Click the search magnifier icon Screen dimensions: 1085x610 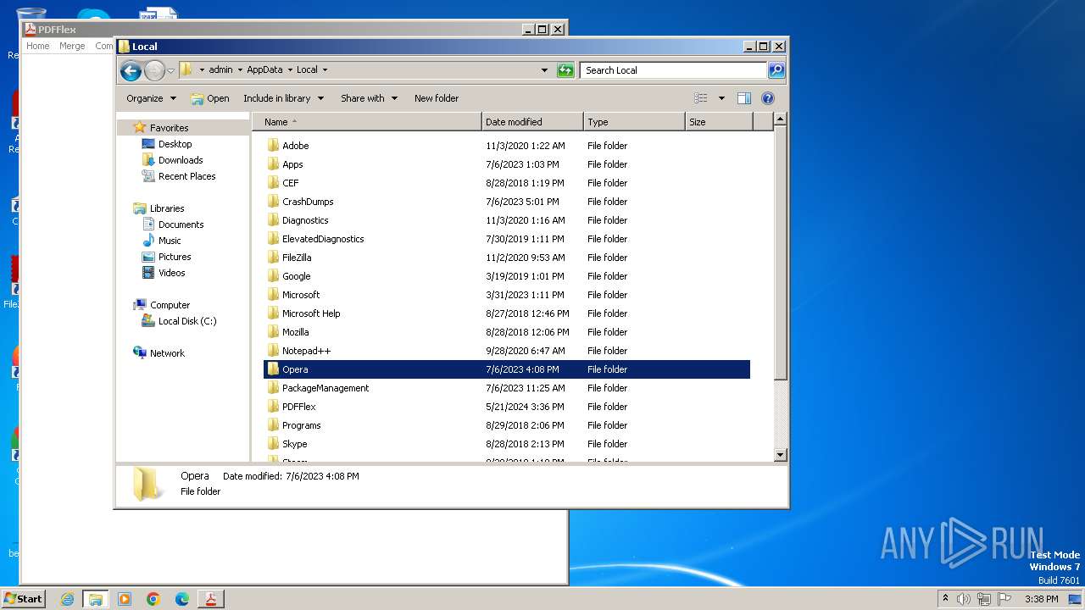coord(776,70)
